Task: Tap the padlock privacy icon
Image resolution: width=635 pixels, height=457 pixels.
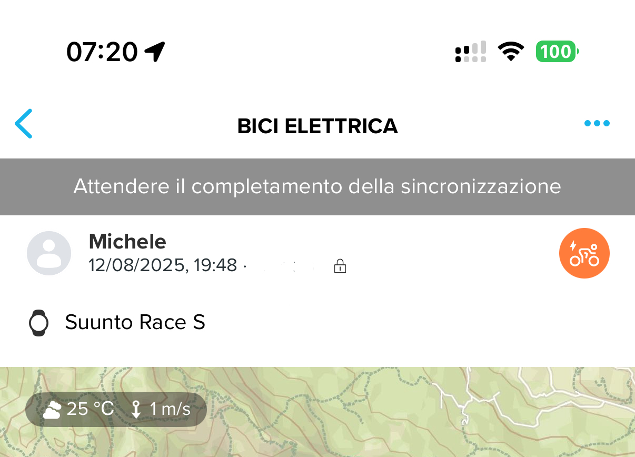Action: [340, 266]
